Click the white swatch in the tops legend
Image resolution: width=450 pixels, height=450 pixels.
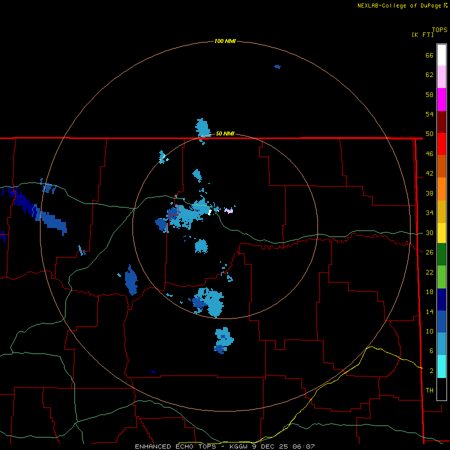[441, 55]
